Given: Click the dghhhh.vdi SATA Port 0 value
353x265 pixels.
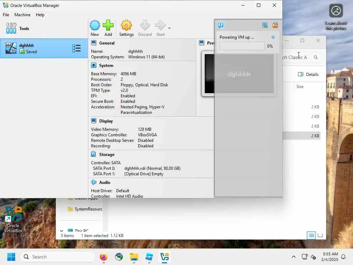Looking at the screenshot, I should click(x=152, y=168).
